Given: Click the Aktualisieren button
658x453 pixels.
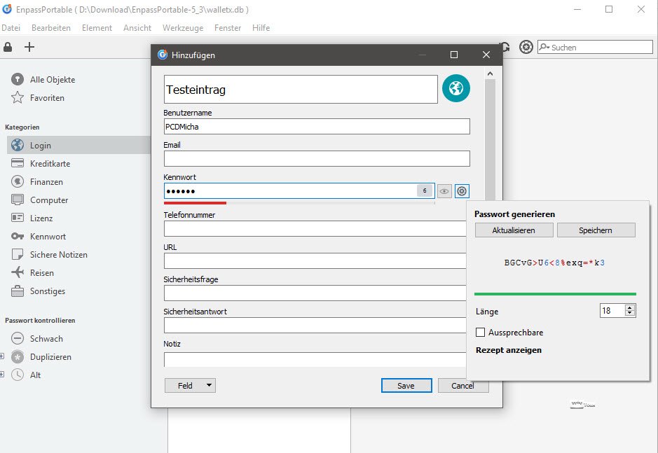Looking at the screenshot, I should point(514,230).
